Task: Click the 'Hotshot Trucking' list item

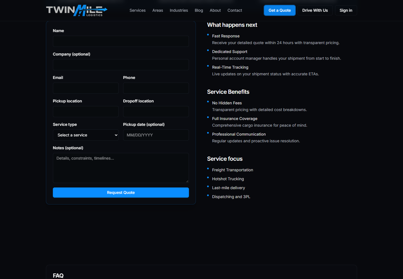Action: point(228,179)
